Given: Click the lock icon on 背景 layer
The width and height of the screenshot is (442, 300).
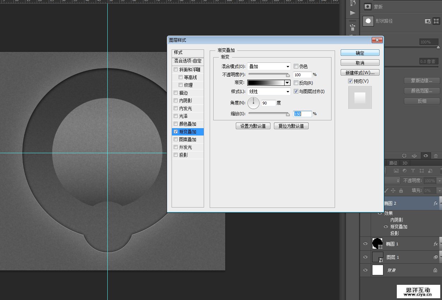Looking at the screenshot, I should pos(435,270).
